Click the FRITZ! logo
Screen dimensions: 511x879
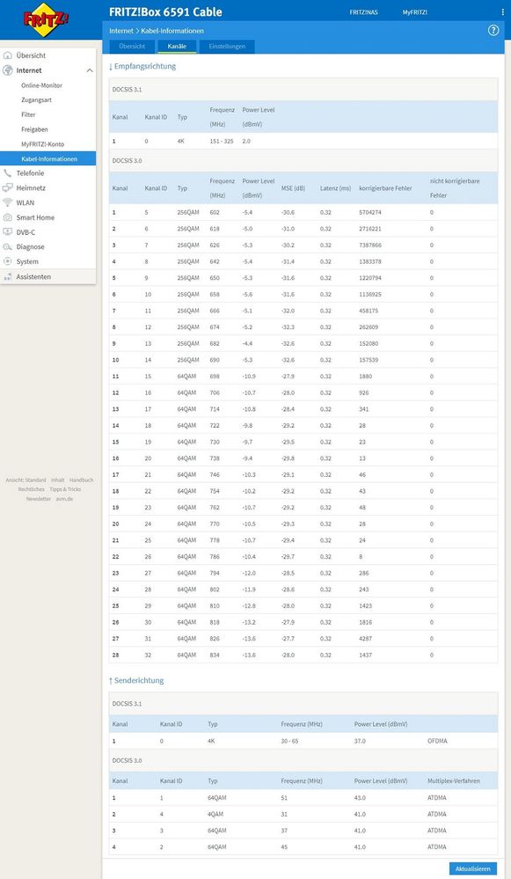(47, 21)
